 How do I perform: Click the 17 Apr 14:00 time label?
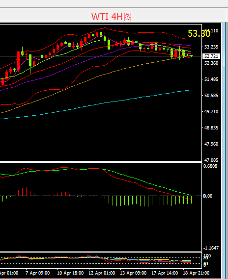165,273
